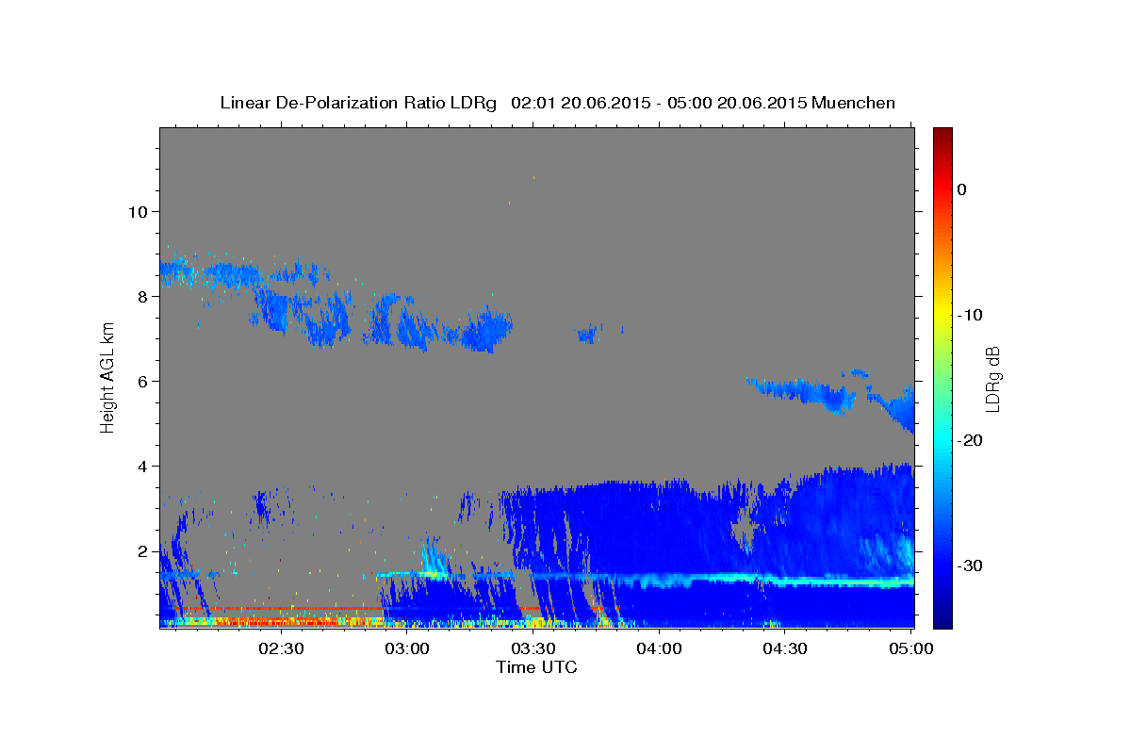Click the small cloud patch near 7 km
The image size is (1131, 754).
click(x=589, y=333)
